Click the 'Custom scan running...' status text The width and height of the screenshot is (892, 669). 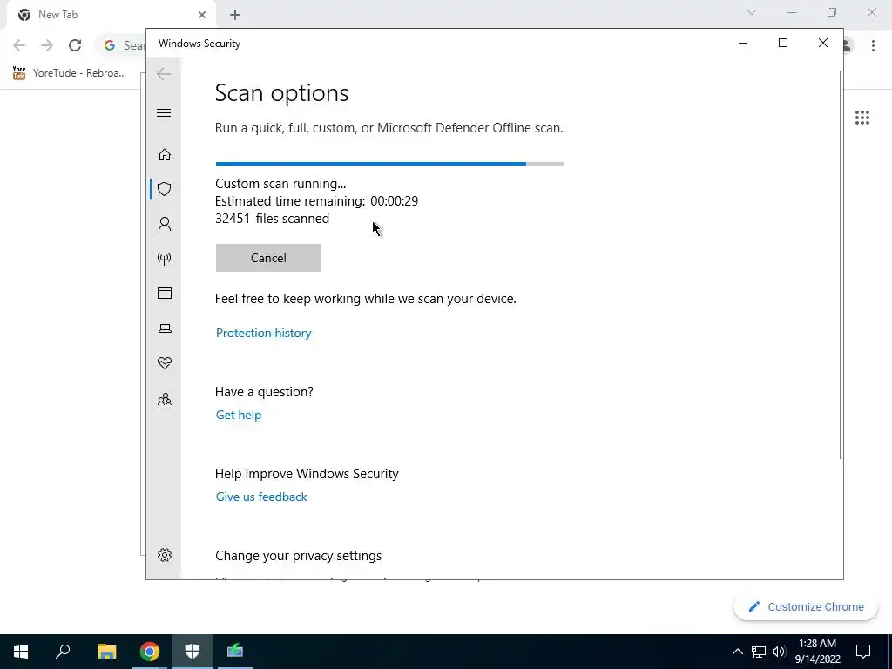coord(280,184)
